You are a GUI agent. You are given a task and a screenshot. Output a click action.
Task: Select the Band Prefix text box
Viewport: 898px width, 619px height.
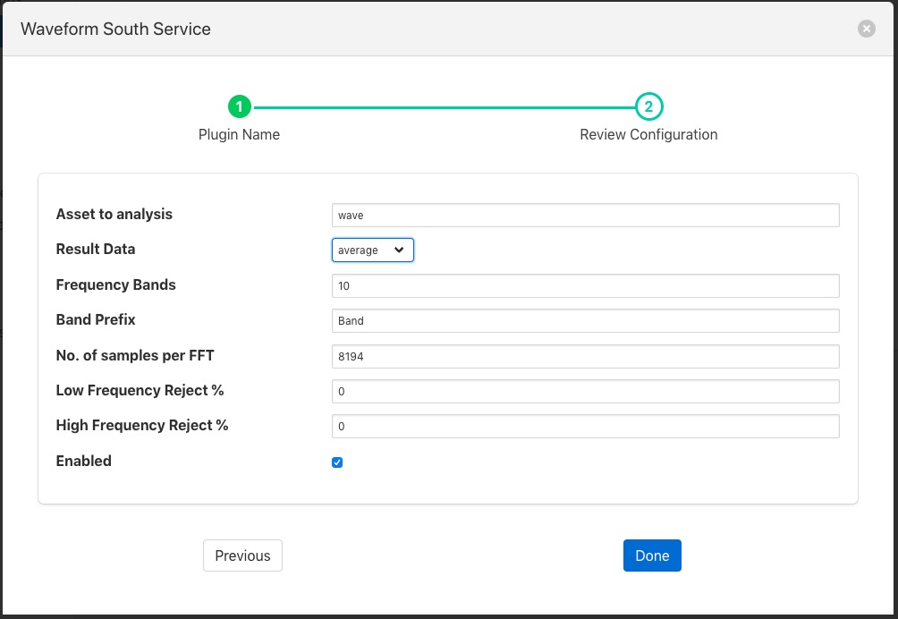[x=585, y=321]
